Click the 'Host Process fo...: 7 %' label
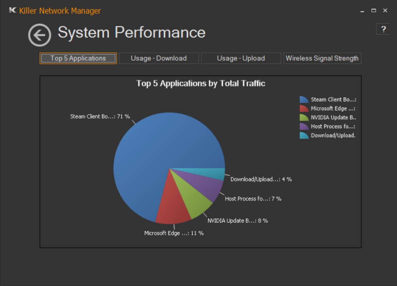Screen dimensions: 397x286 pos(253,199)
